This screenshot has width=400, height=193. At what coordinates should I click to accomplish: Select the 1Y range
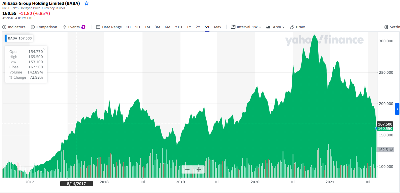pyautogui.click(x=189, y=27)
